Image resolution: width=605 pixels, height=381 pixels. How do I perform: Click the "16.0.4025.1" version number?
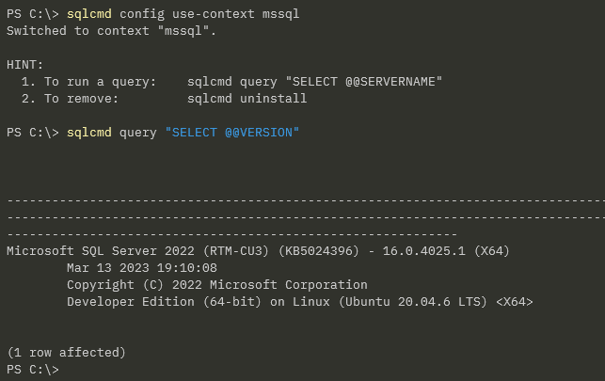[x=423, y=250]
